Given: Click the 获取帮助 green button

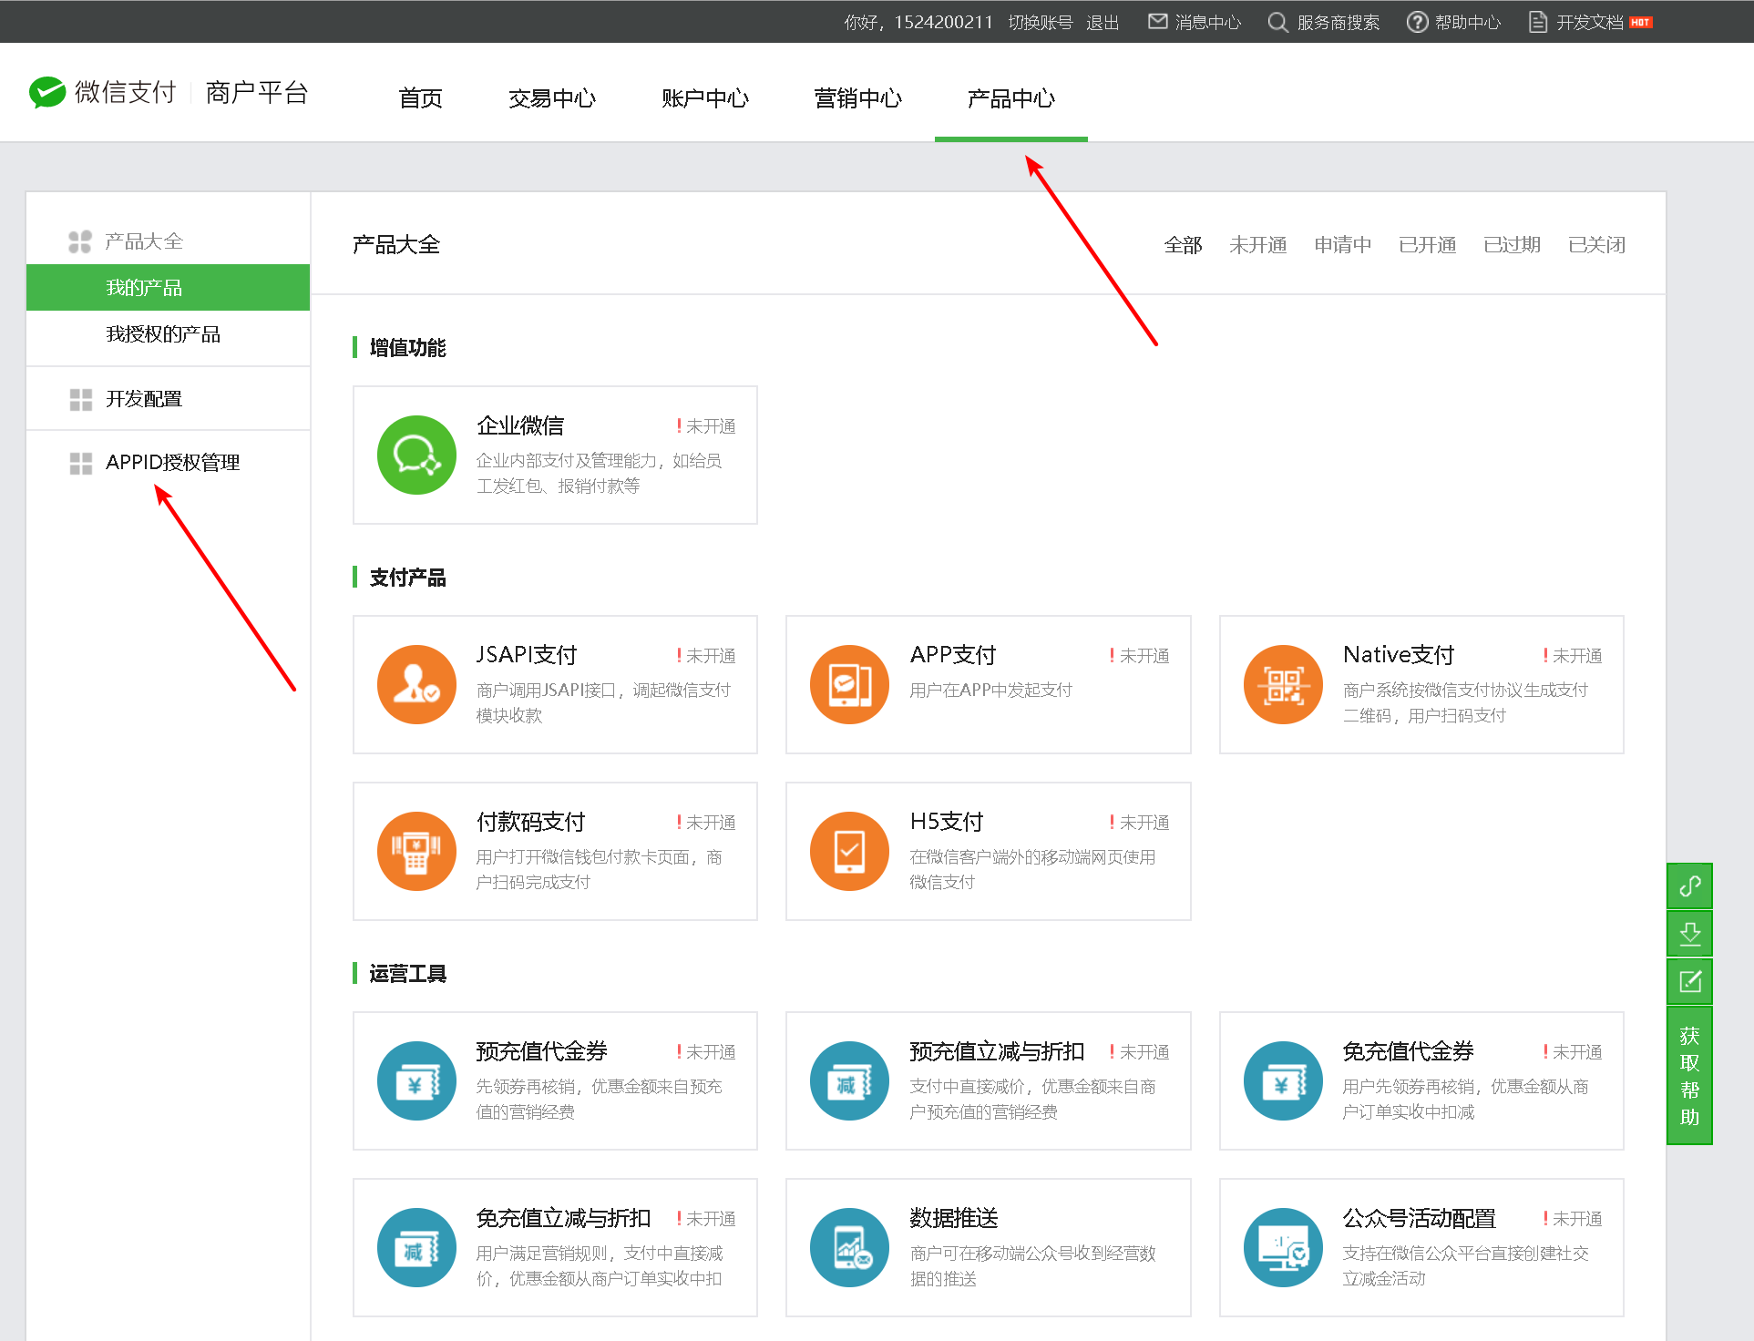Looking at the screenshot, I should tap(1689, 1076).
